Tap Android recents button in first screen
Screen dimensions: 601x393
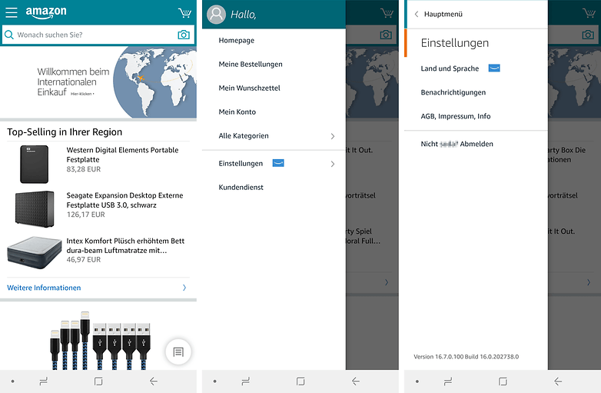(x=44, y=381)
